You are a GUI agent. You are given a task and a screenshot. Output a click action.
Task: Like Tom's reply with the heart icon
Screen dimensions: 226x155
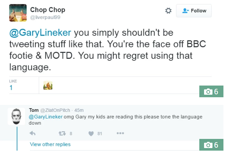(91, 133)
